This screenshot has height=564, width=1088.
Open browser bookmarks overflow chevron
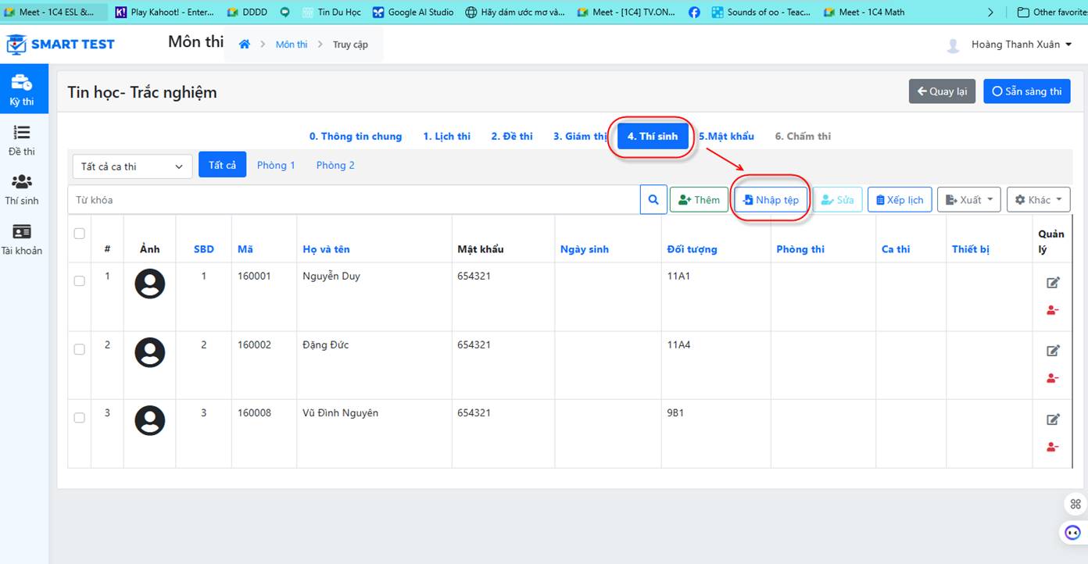[x=991, y=12]
